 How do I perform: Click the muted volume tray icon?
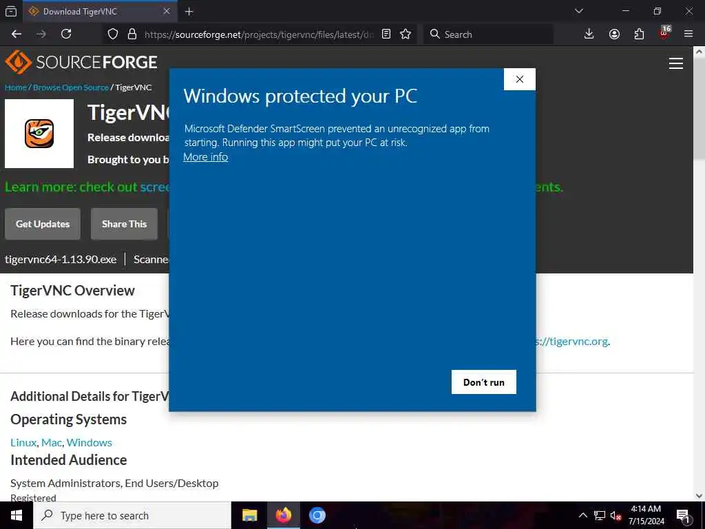pyautogui.click(x=615, y=515)
